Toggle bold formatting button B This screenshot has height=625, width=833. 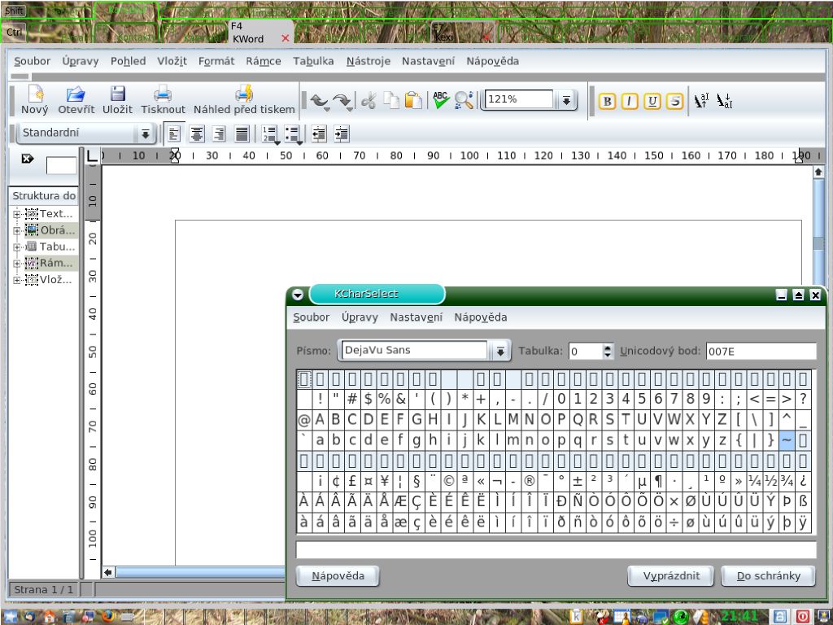[607, 101]
